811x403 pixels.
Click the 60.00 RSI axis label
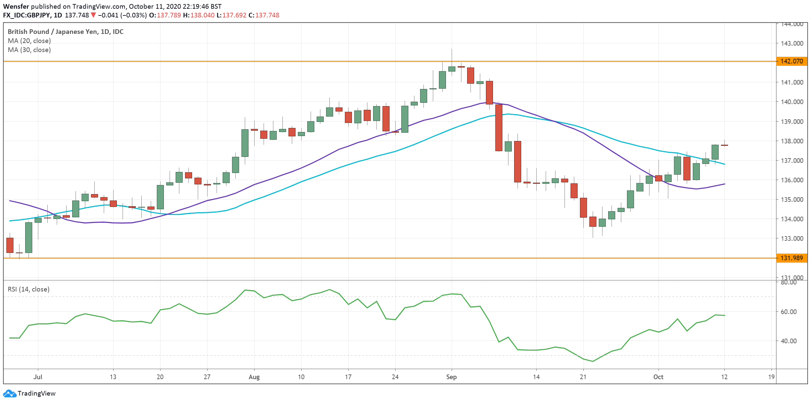pos(788,312)
